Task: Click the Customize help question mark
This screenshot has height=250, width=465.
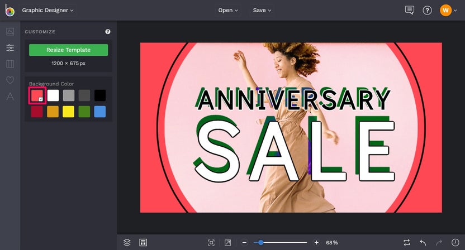Action: 108,32
